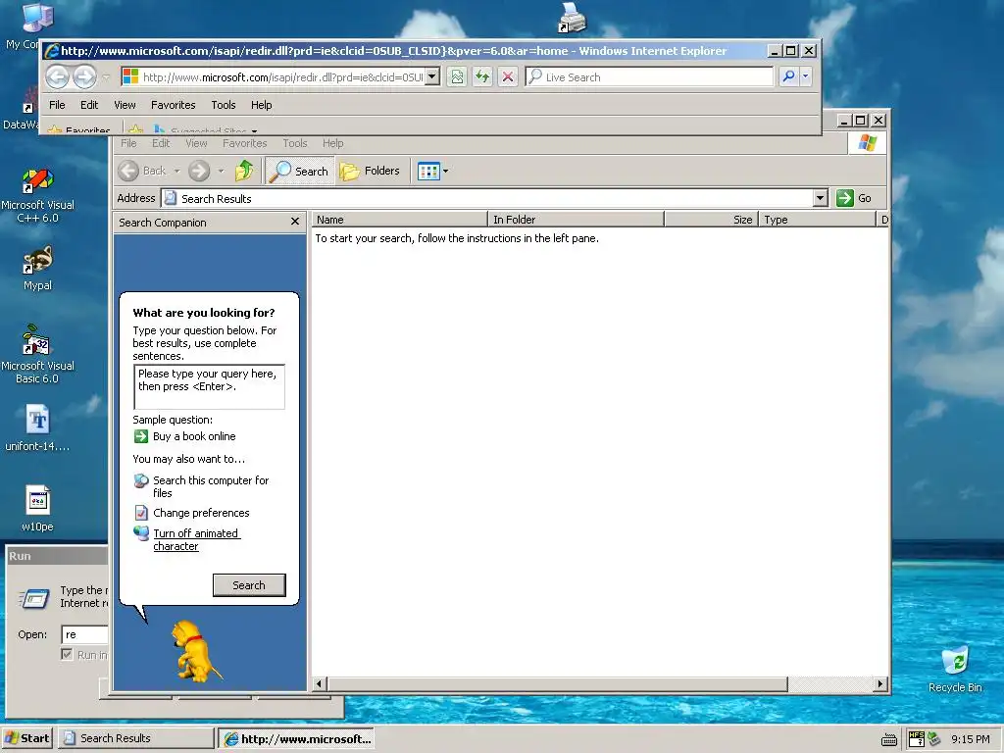
Task: Click Back button in Search Results toolbar
Action: pyautogui.click(x=143, y=171)
